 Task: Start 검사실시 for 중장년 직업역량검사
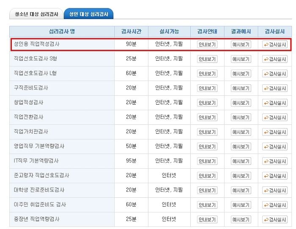pyautogui.click(x=275, y=219)
